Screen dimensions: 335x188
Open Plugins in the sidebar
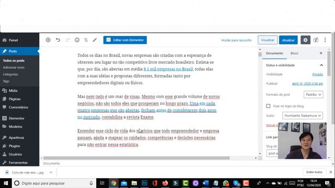tap(14, 146)
